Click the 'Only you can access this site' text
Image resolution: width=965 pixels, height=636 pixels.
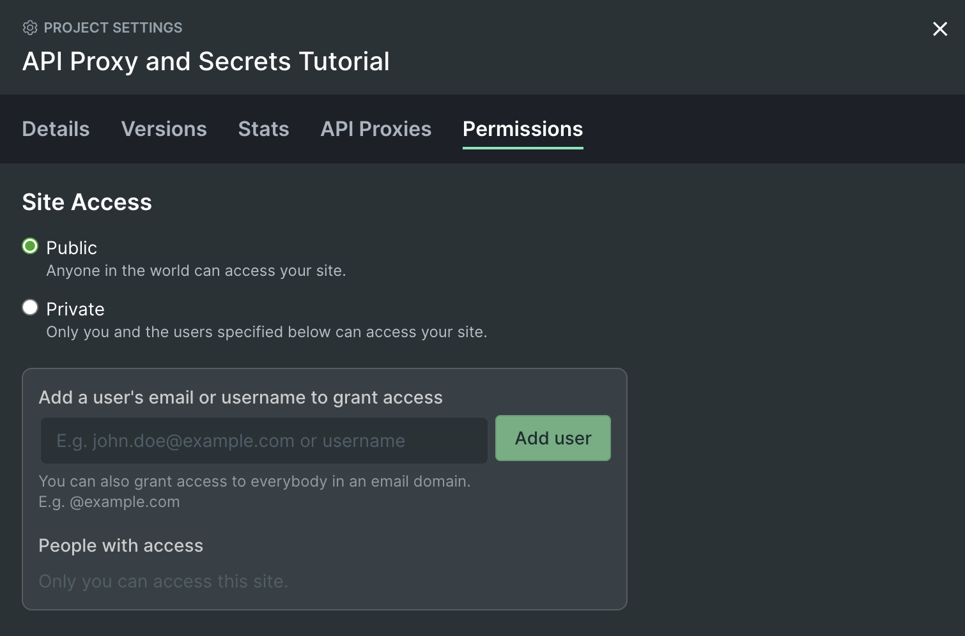(x=163, y=581)
